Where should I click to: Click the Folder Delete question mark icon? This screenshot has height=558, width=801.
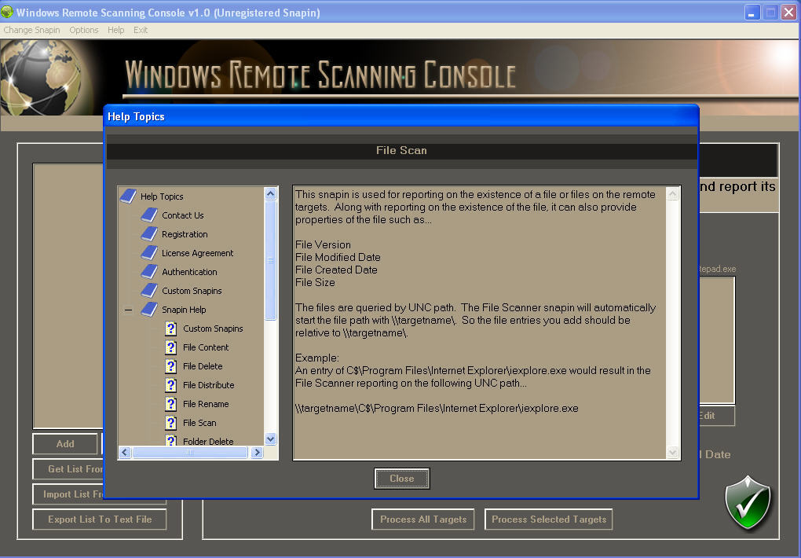coord(170,442)
